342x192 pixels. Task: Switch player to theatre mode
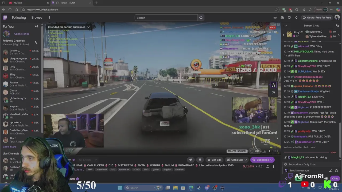271,151
